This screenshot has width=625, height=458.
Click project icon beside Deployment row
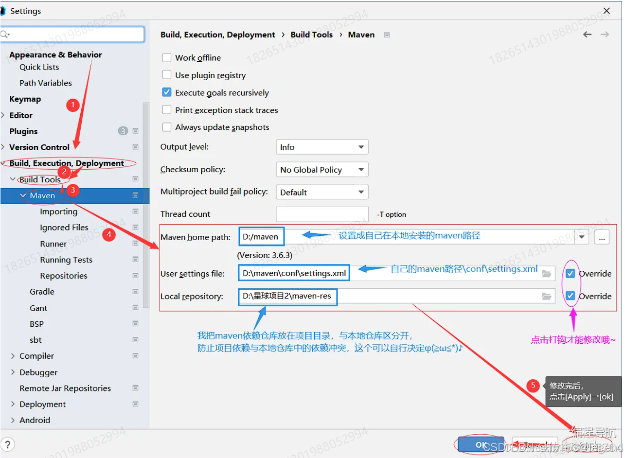coord(135,404)
